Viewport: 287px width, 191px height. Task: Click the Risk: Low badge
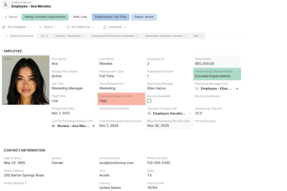[80, 17]
